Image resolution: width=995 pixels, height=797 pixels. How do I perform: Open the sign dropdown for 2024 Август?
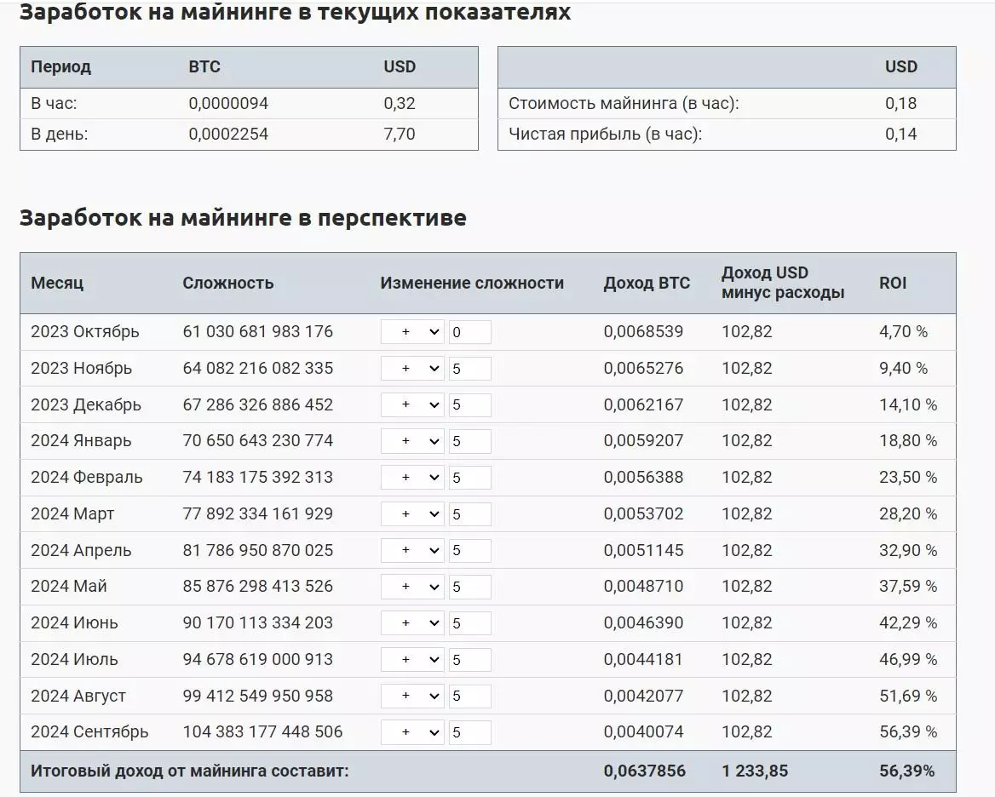(x=412, y=697)
